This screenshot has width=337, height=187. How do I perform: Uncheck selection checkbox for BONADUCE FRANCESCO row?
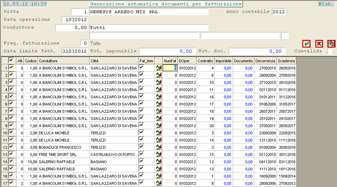point(11,147)
